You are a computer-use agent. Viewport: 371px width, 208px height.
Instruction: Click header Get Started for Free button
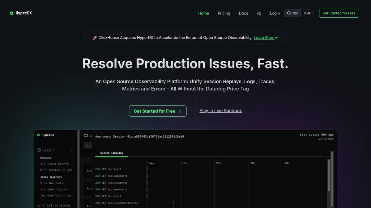339,13
